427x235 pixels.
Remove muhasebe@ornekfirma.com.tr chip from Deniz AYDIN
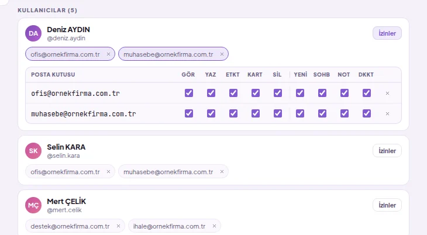point(222,54)
